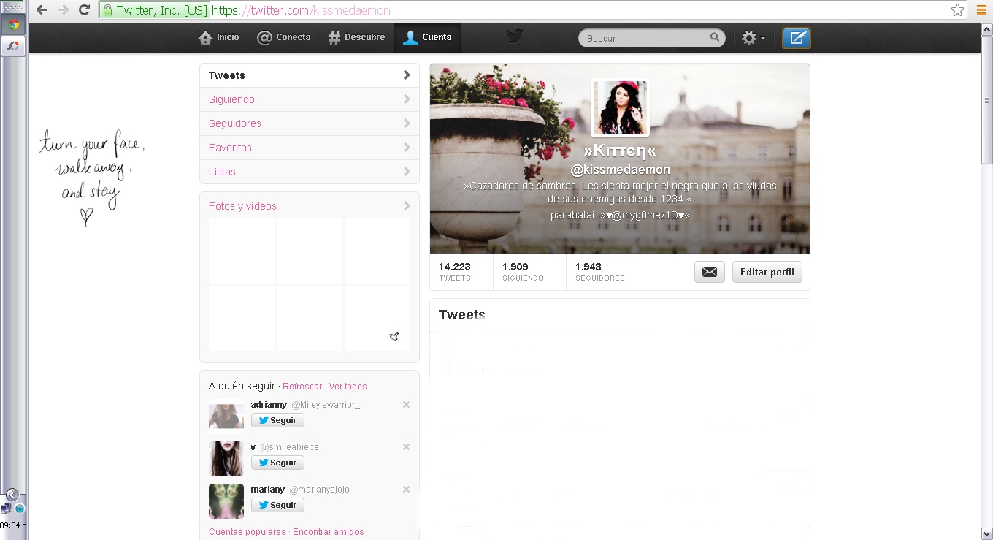Click the page scrollbar up arrow
Viewport: 993px width, 540px height.
(986, 28)
